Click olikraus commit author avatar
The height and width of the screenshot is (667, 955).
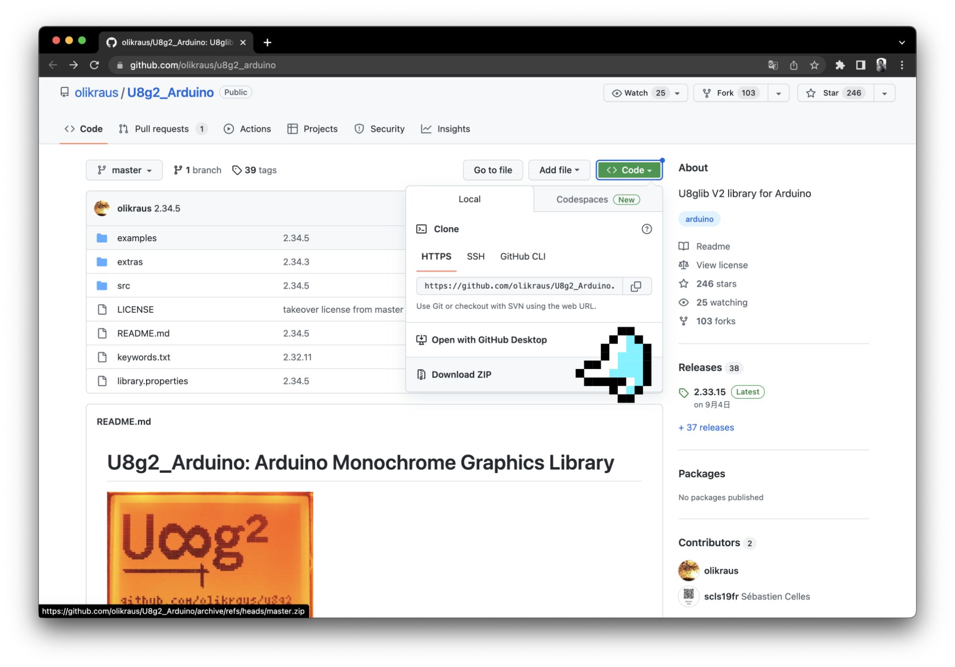point(102,208)
